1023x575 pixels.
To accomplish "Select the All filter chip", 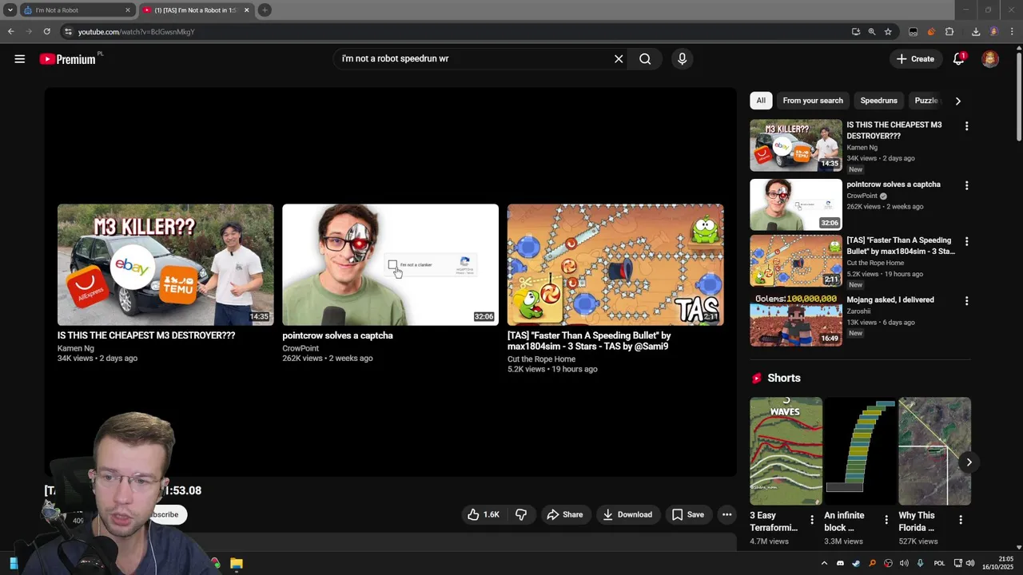I will coord(761,101).
